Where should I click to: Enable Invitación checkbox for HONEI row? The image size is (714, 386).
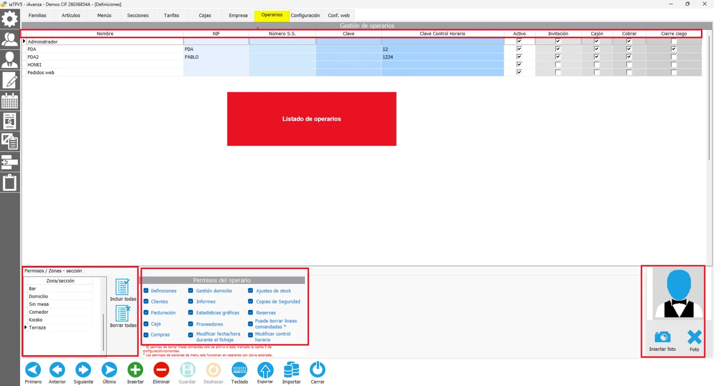tap(558, 65)
